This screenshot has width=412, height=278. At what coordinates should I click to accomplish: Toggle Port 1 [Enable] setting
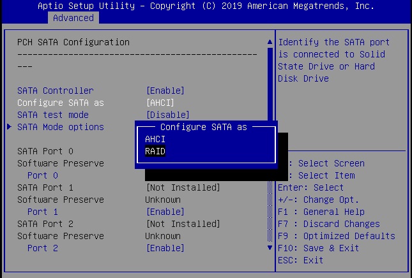coord(165,212)
